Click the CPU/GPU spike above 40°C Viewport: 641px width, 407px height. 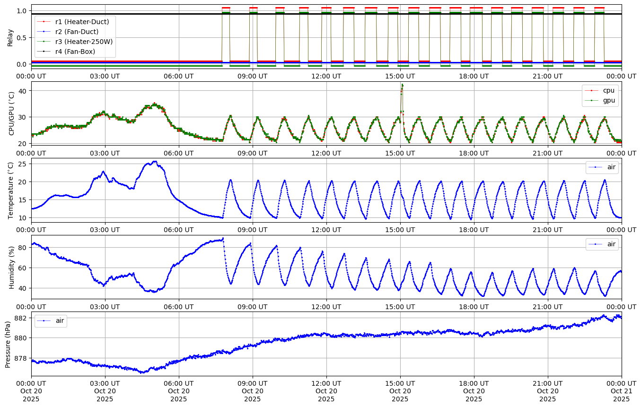[402, 86]
